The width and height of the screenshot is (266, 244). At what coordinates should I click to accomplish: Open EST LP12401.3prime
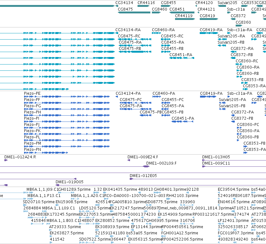pos(233,221)
